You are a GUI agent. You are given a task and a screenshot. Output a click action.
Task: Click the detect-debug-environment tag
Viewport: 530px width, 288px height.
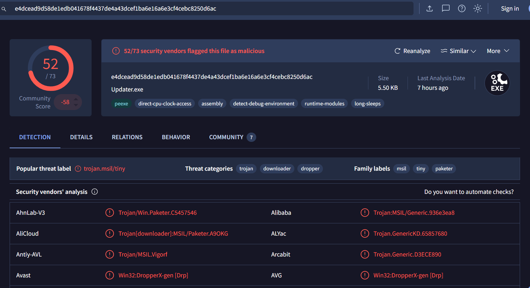[264, 104]
